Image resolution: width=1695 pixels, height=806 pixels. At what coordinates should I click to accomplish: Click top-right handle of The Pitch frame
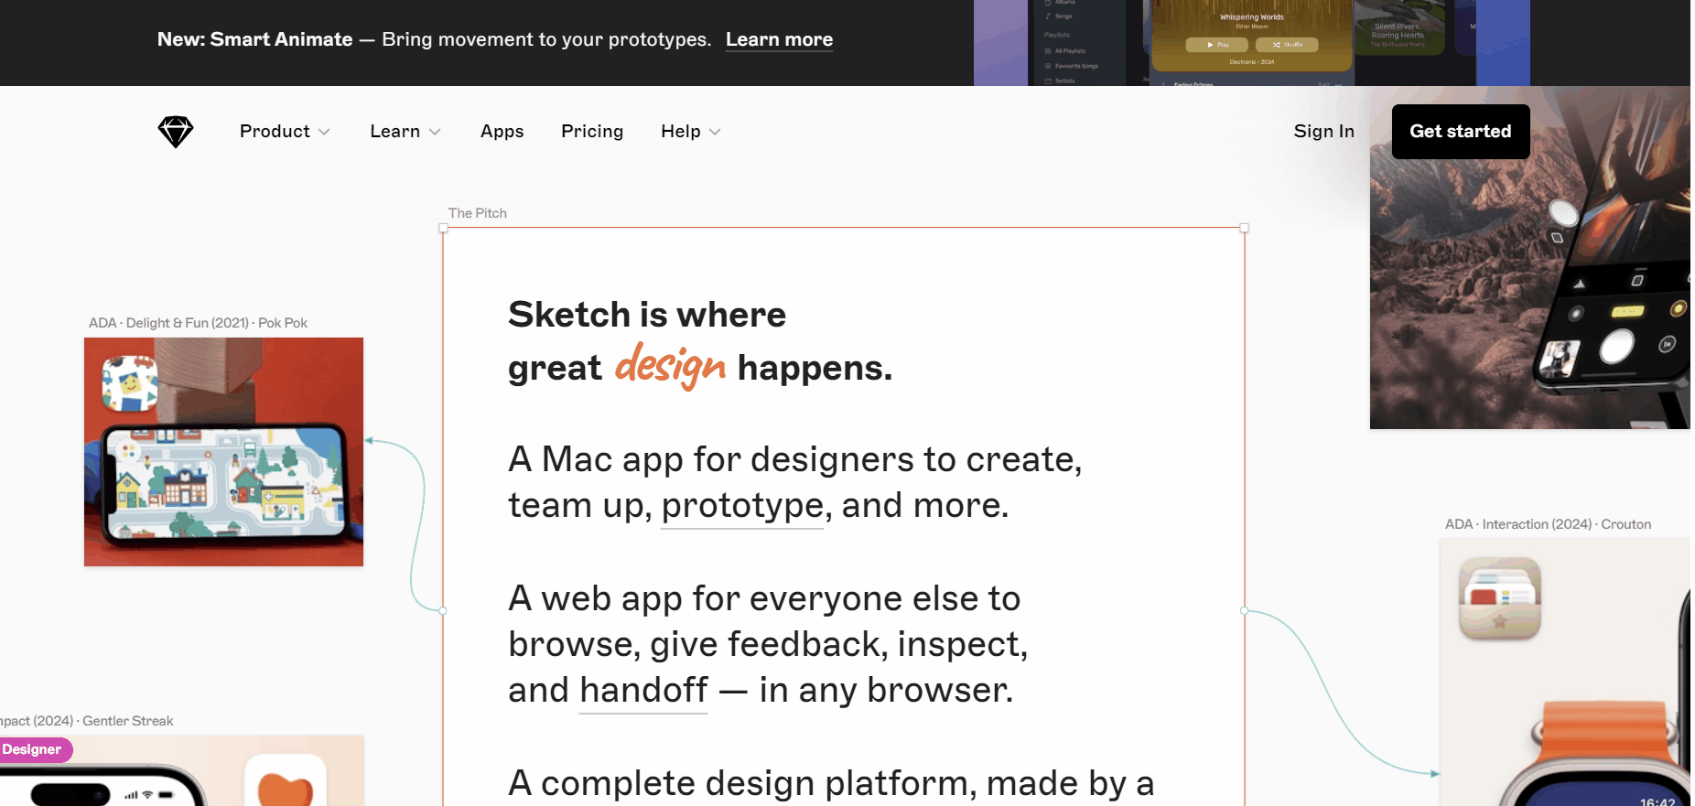tap(1244, 228)
